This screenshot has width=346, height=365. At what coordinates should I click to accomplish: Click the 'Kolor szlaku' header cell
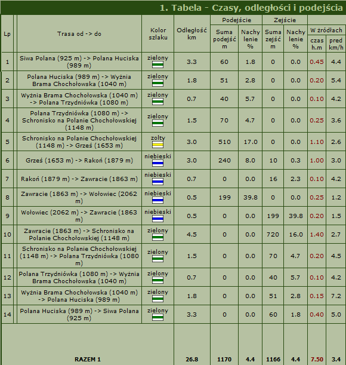158,34
